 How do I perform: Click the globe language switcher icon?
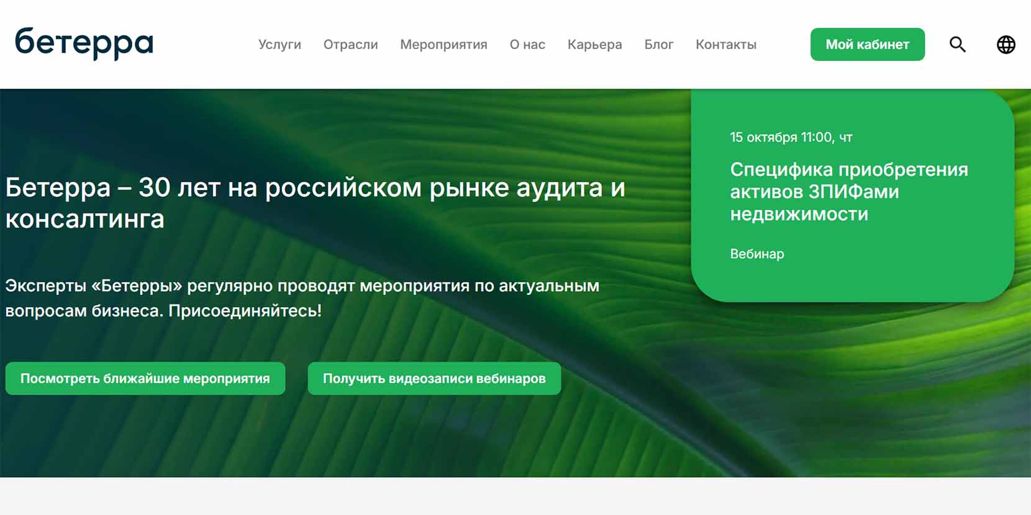(1006, 45)
